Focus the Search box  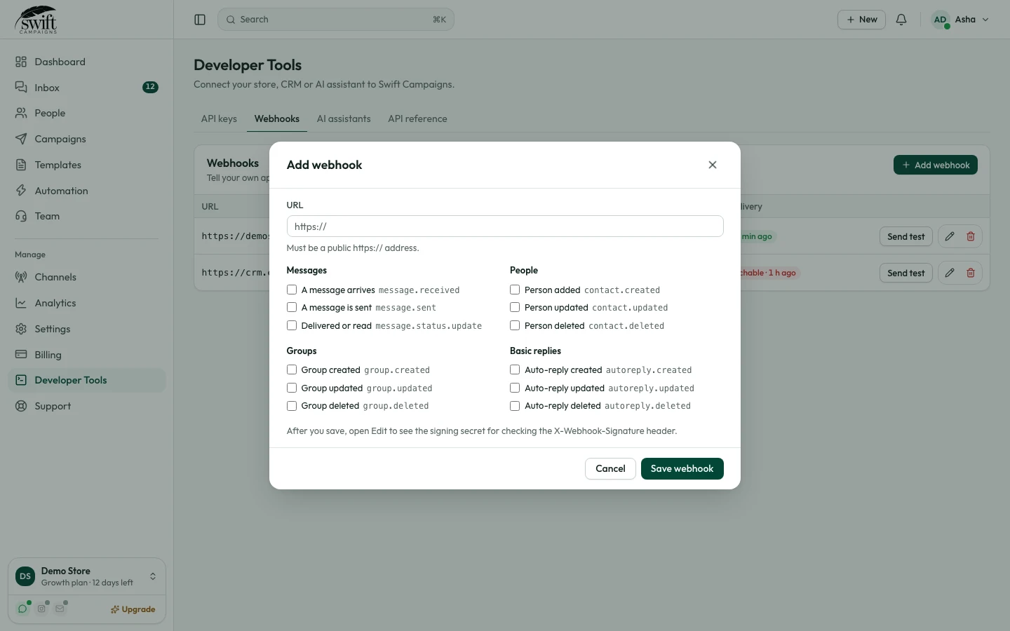pos(336,20)
